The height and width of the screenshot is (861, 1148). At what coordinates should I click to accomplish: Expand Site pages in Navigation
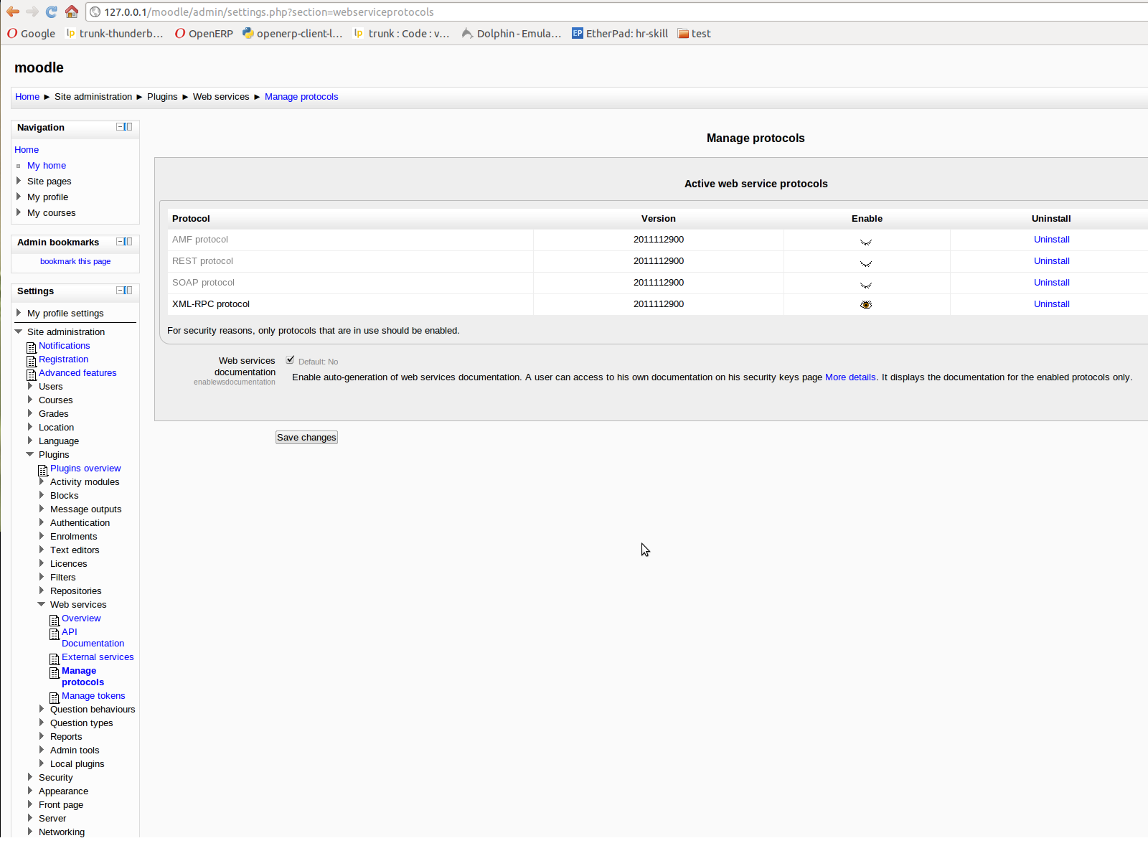click(x=19, y=181)
